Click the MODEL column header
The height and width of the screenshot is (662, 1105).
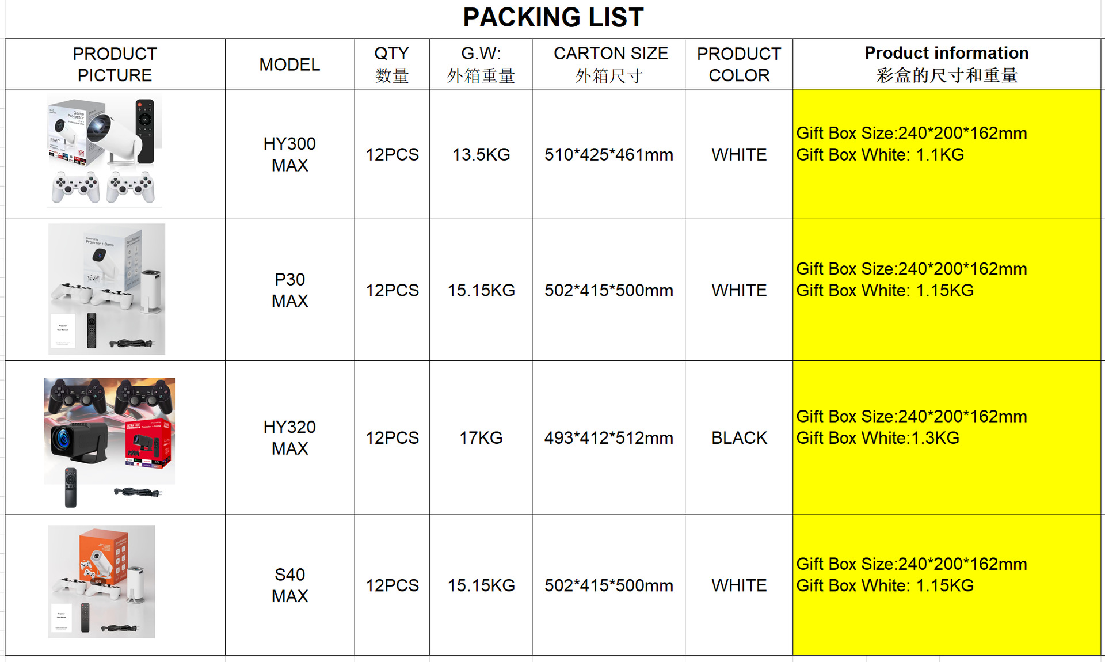click(289, 64)
